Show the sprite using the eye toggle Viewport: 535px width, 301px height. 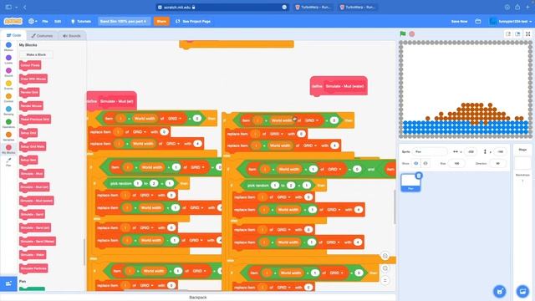click(x=416, y=164)
